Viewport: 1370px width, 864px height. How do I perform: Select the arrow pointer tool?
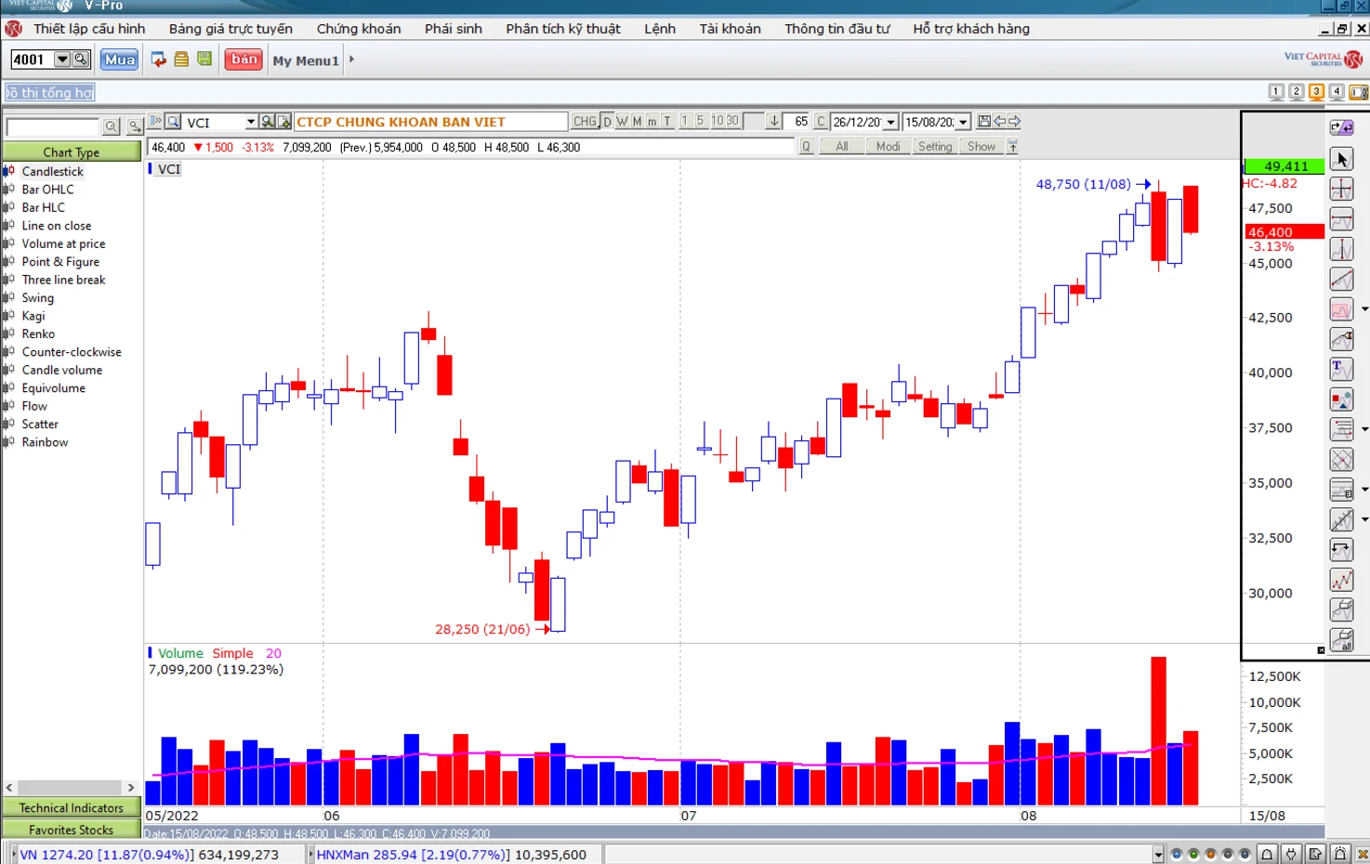[x=1341, y=160]
